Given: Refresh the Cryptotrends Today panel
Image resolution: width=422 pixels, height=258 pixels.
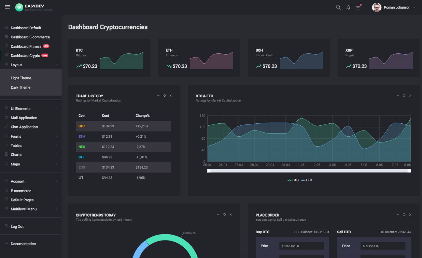Looking at the screenshot, I should tap(224, 215).
